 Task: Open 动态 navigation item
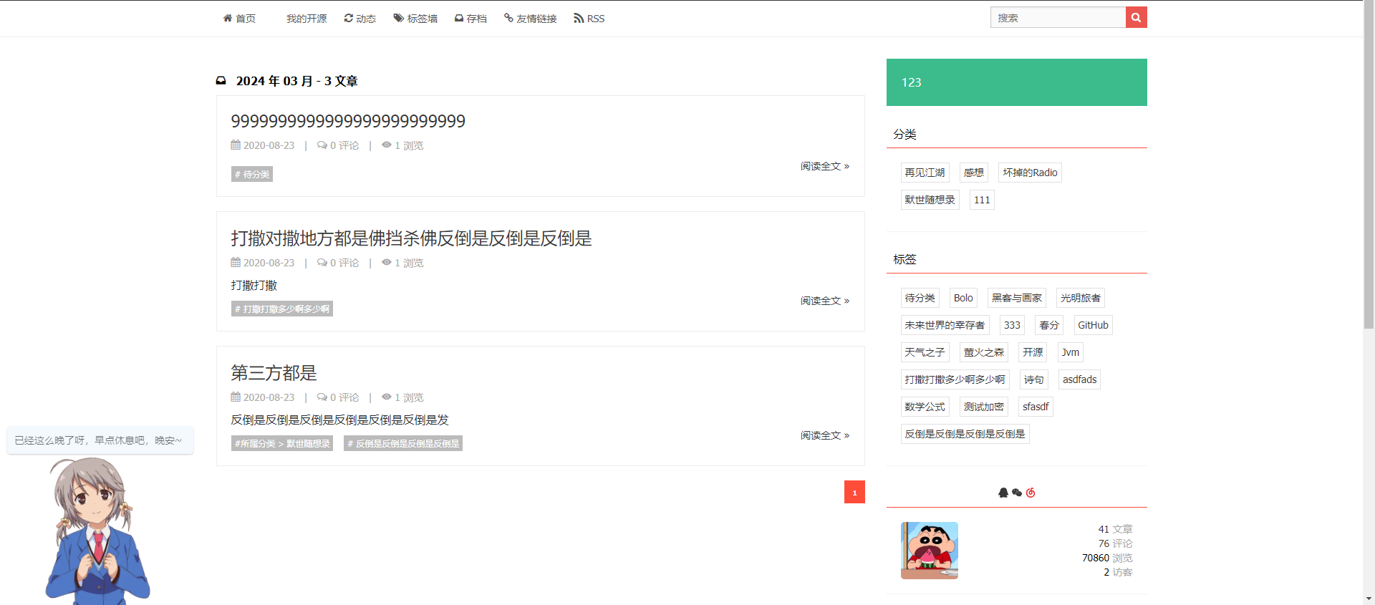click(x=360, y=19)
